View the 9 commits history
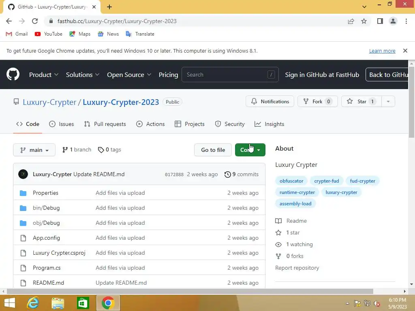The height and width of the screenshot is (311, 415). tap(242, 174)
